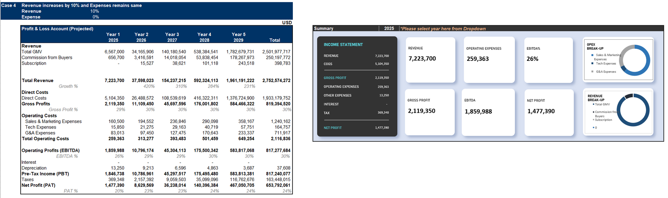Select the EBITDA% summary card
Viewport: 668px width, 198px height.
[x=548, y=60]
